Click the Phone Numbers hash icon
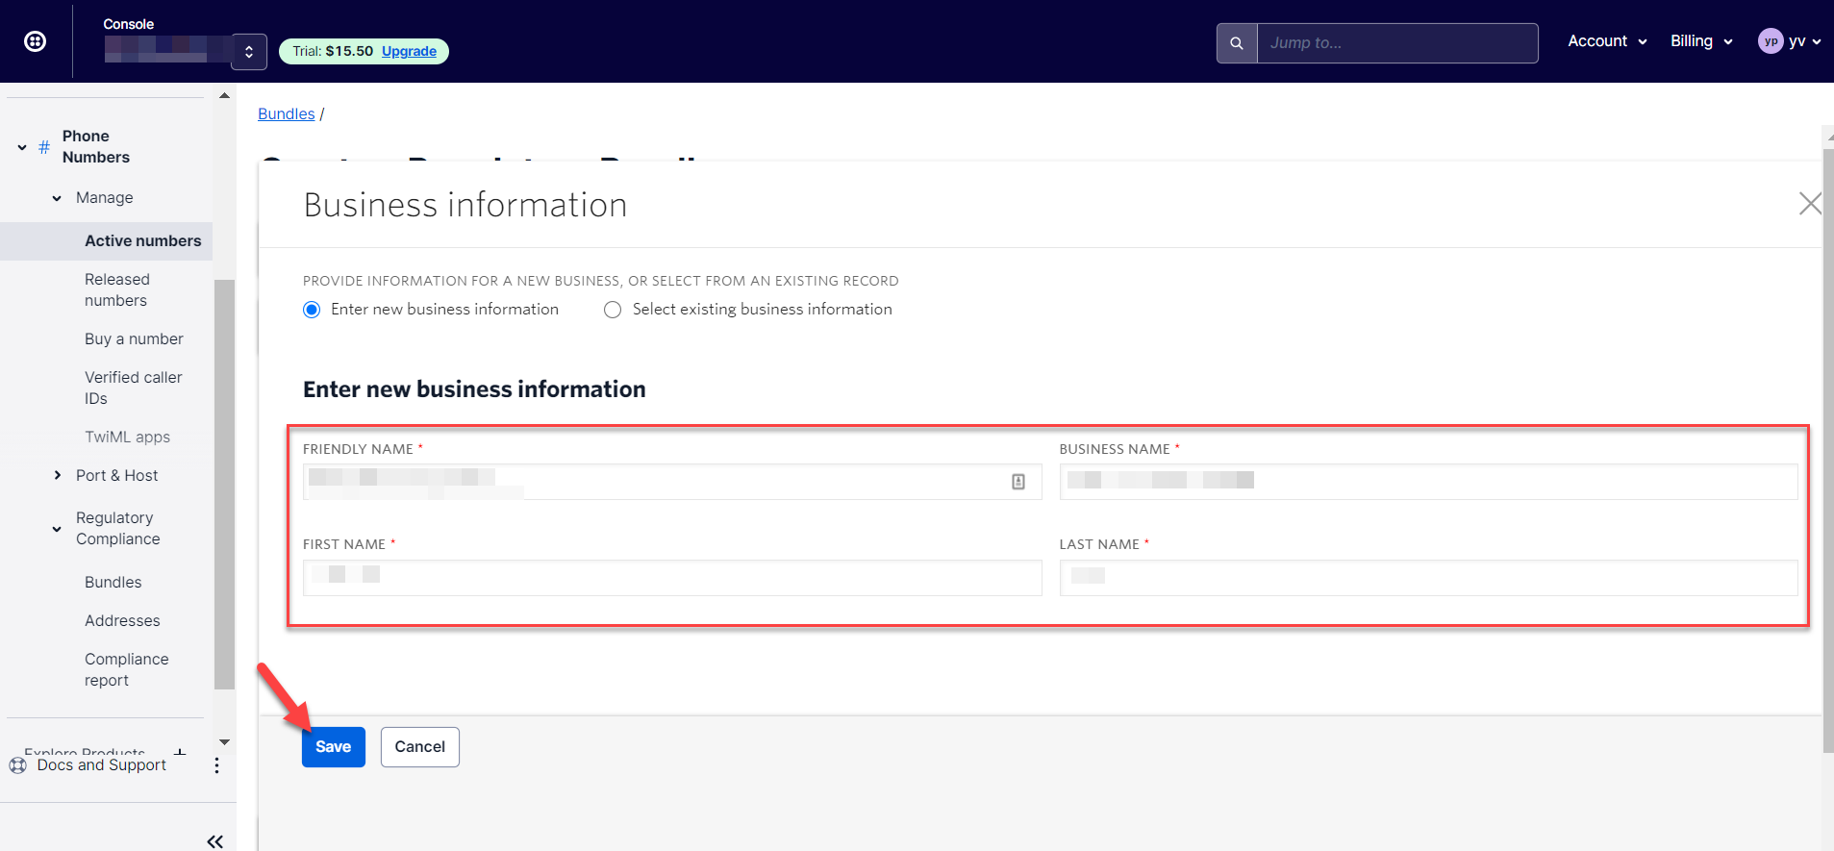Viewport: 1834px width, 851px height. (44, 147)
